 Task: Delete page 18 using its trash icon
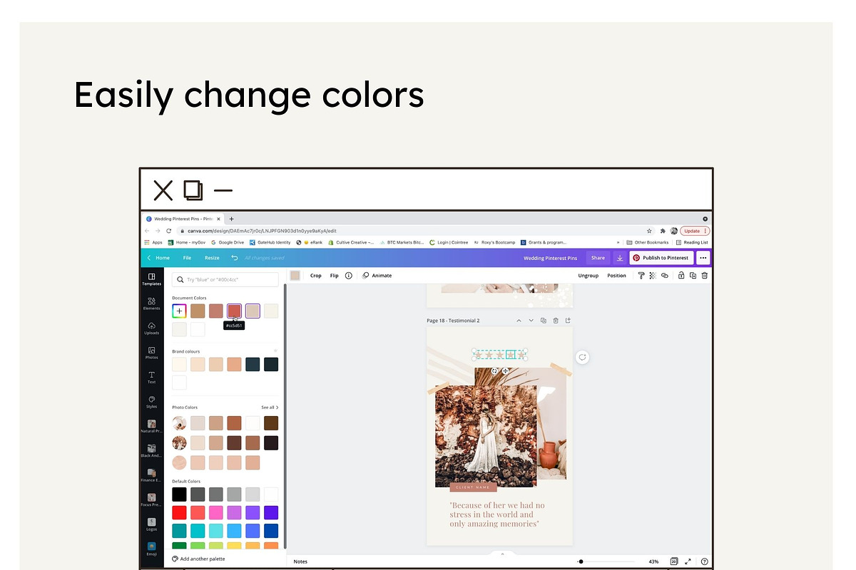pyautogui.click(x=556, y=321)
